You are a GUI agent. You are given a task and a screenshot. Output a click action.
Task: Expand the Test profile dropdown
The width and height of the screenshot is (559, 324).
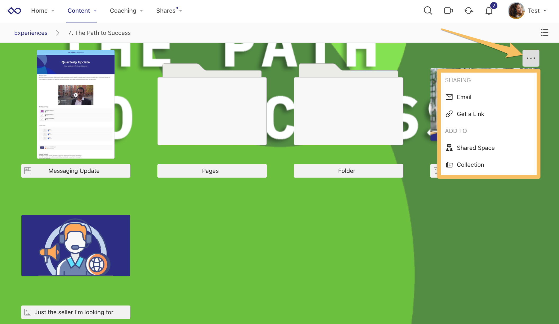pos(537,11)
